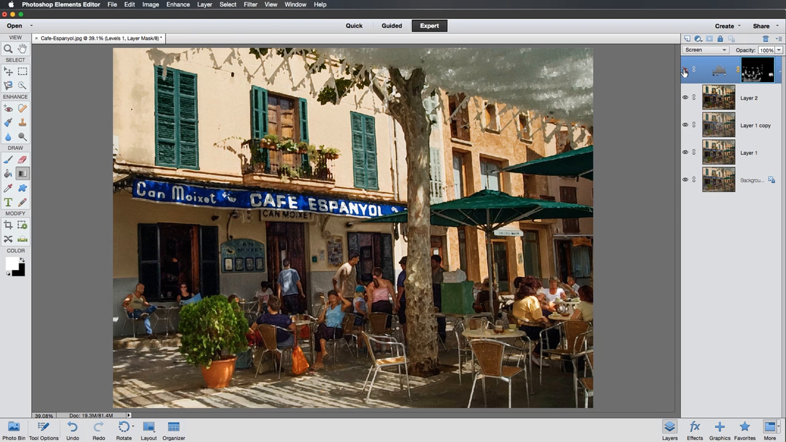Open the Organizer
The image size is (786, 442).
pyautogui.click(x=174, y=431)
